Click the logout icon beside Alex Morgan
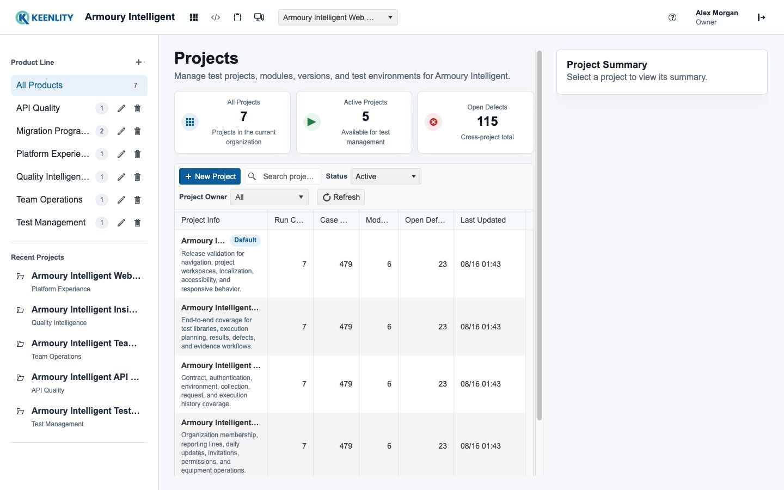 point(762,17)
